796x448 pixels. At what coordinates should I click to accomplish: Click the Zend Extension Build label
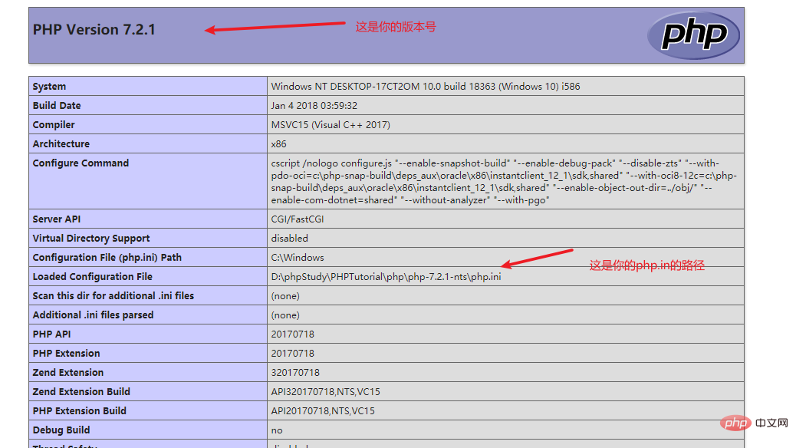(x=81, y=392)
